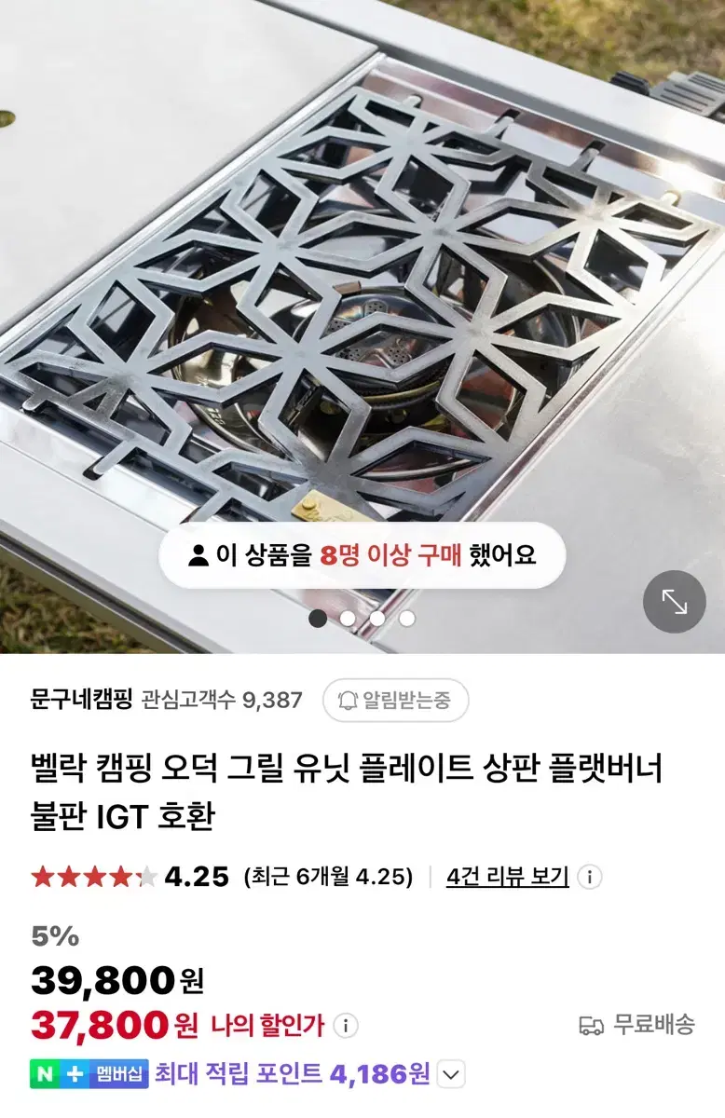Screen dimensions: 725x1118
Task: Select the second image indicator dot
Action: coord(348,618)
